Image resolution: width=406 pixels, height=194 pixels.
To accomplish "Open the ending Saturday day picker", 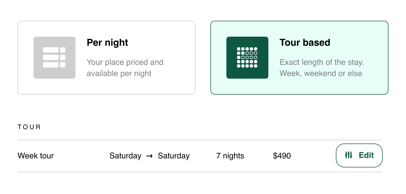I will pyautogui.click(x=174, y=156).
